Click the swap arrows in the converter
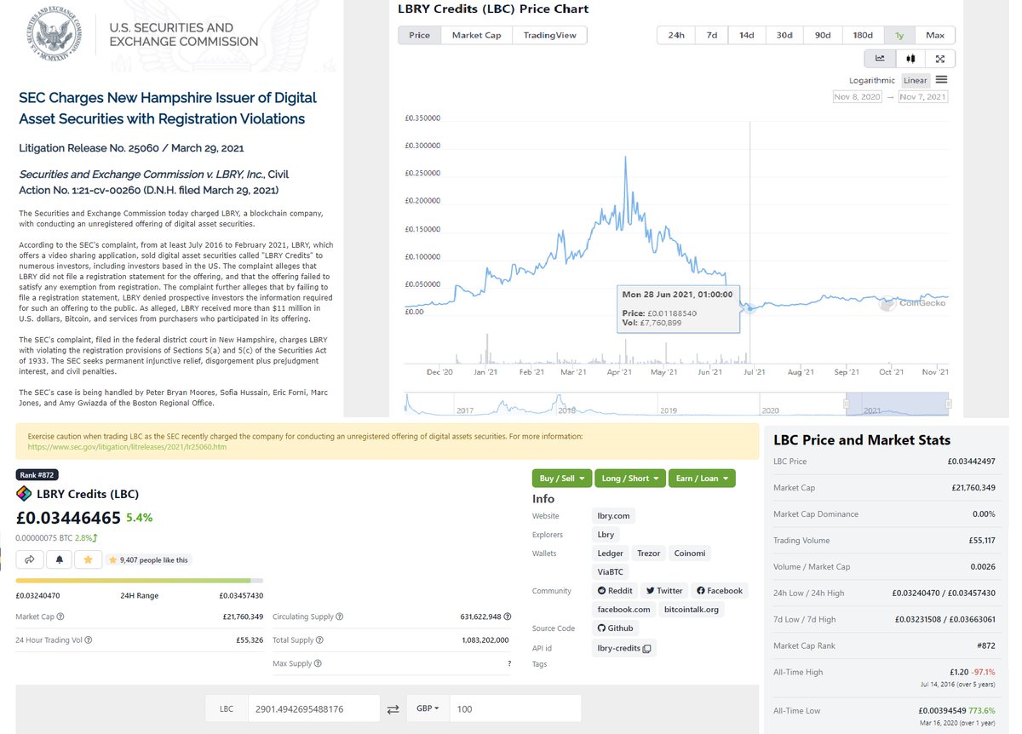The image size is (1022, 734). pos(393,708)
